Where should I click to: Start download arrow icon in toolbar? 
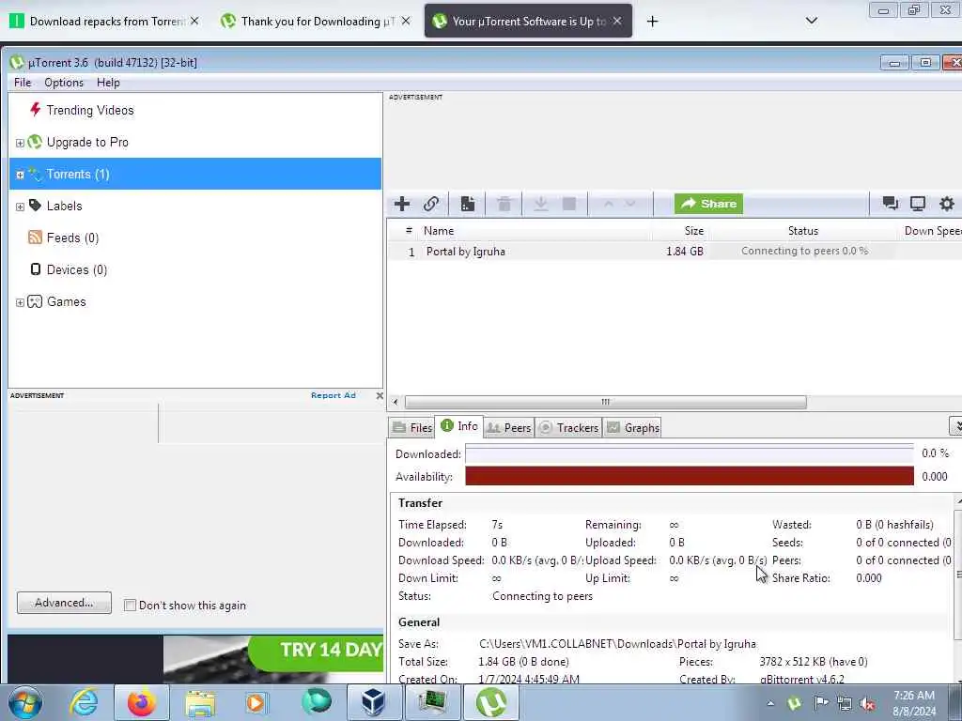pos(540,204)
